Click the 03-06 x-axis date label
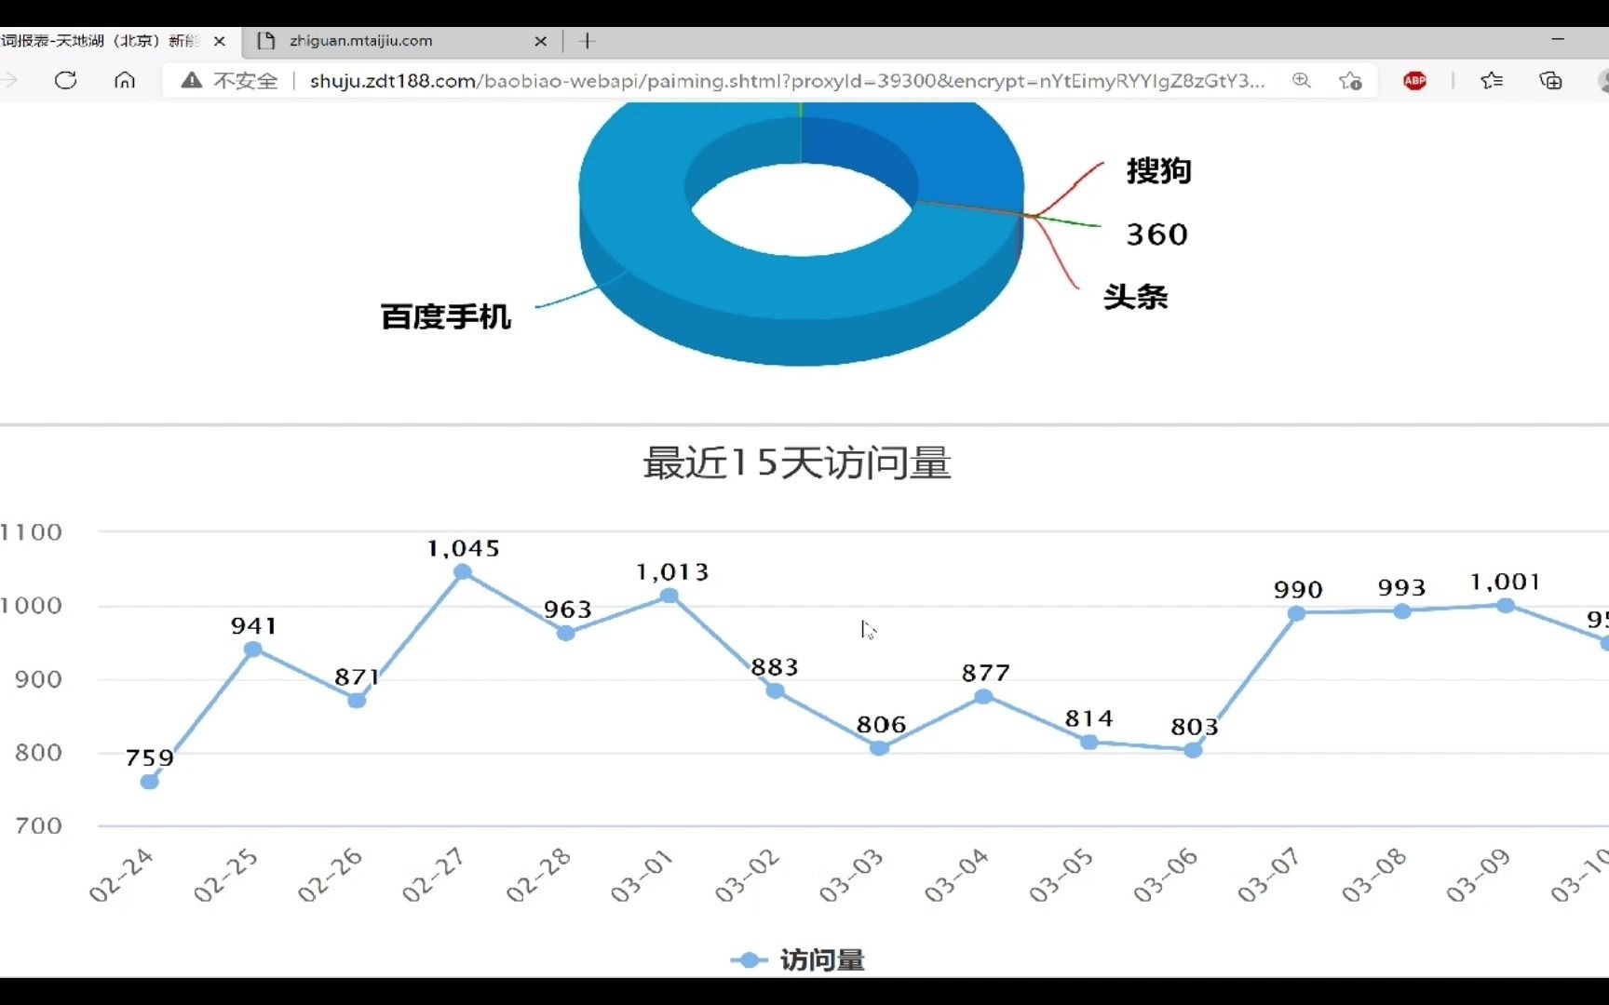 point(1165,875)
